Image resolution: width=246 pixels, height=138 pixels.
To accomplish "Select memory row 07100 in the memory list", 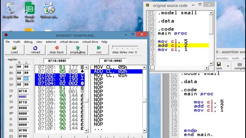I will [x=60, y=67].
